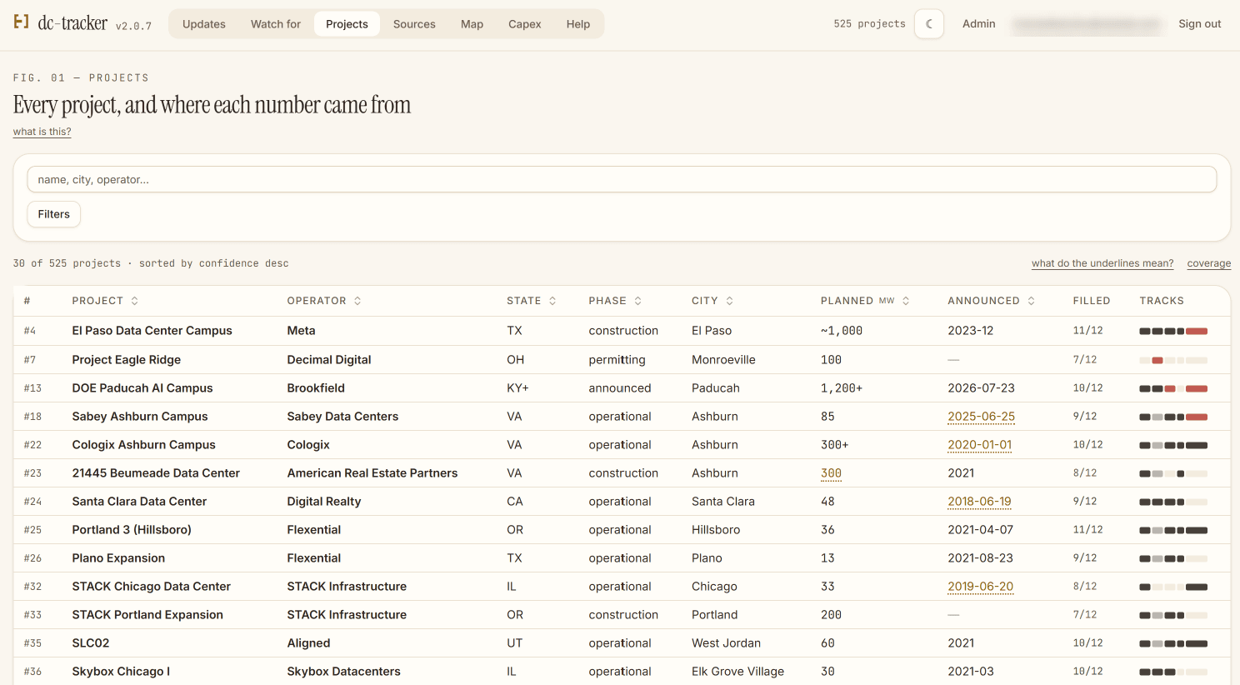Open Sabey Ashburn Campus project

pos(140,417)
